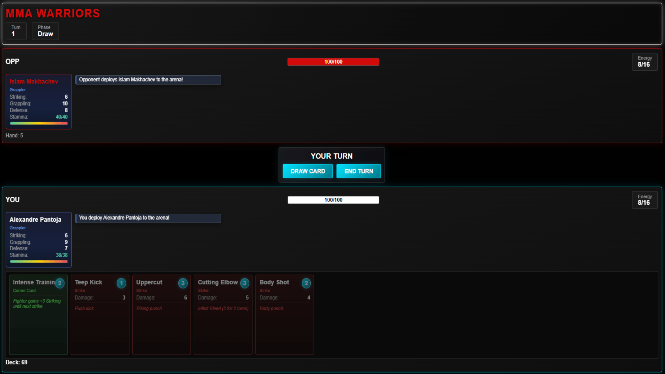This screenshot has height=374, width=665.
Task: Click the Body Shot cost badge
Action: pos(306,283)
